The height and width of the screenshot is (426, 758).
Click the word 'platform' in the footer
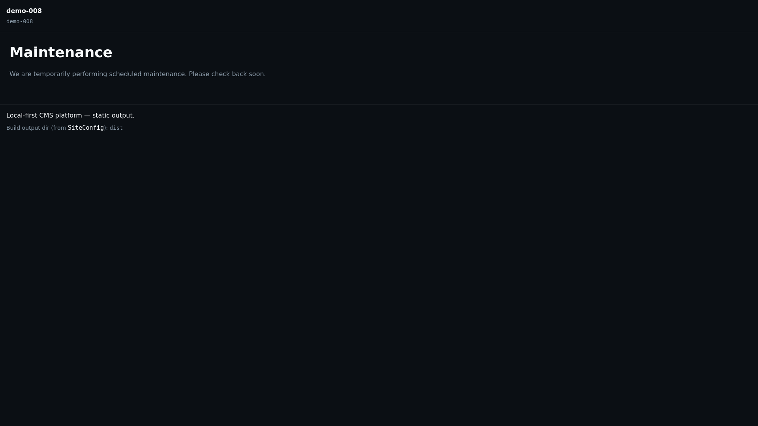click(x=68, y=116)
